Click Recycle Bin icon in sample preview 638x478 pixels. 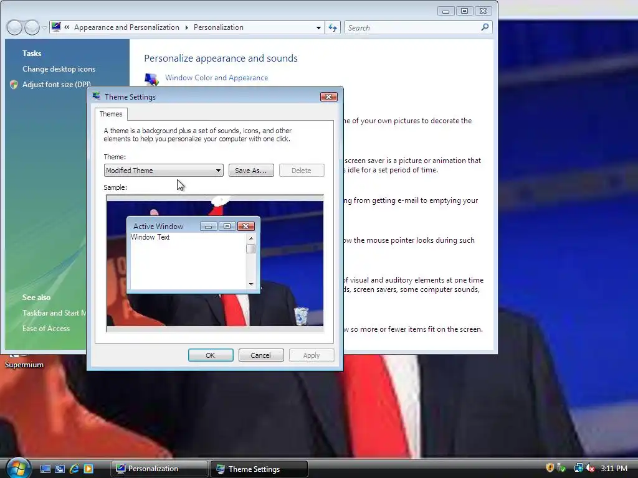coord(301,316)
